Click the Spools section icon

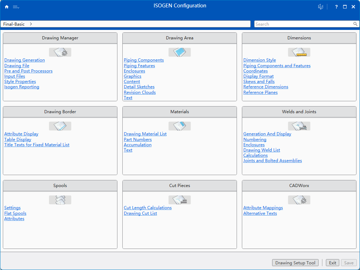click(60, 200)
